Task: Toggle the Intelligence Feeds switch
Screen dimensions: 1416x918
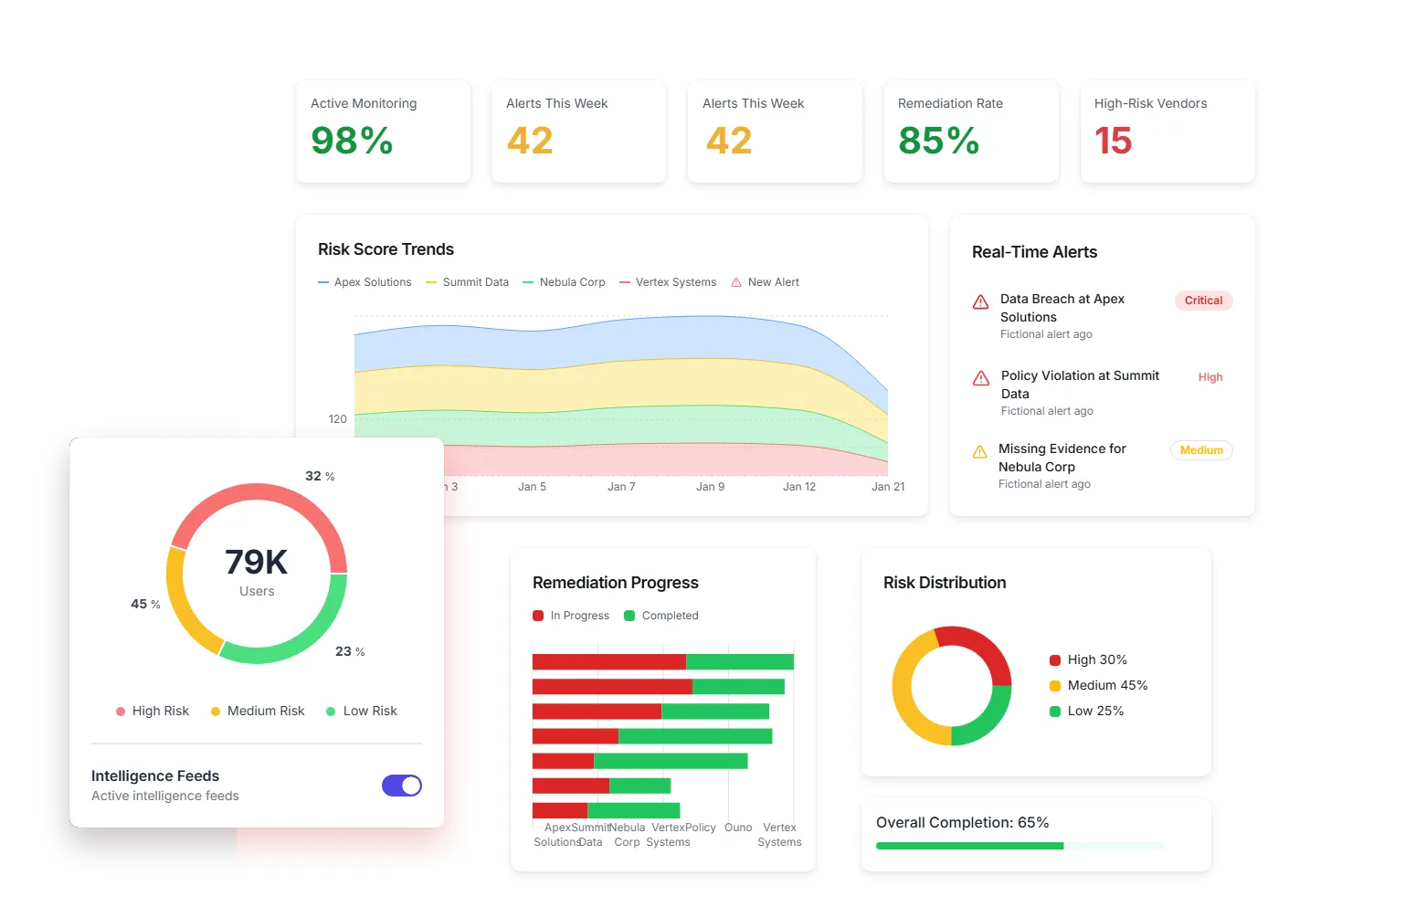Action: [402, 786]
